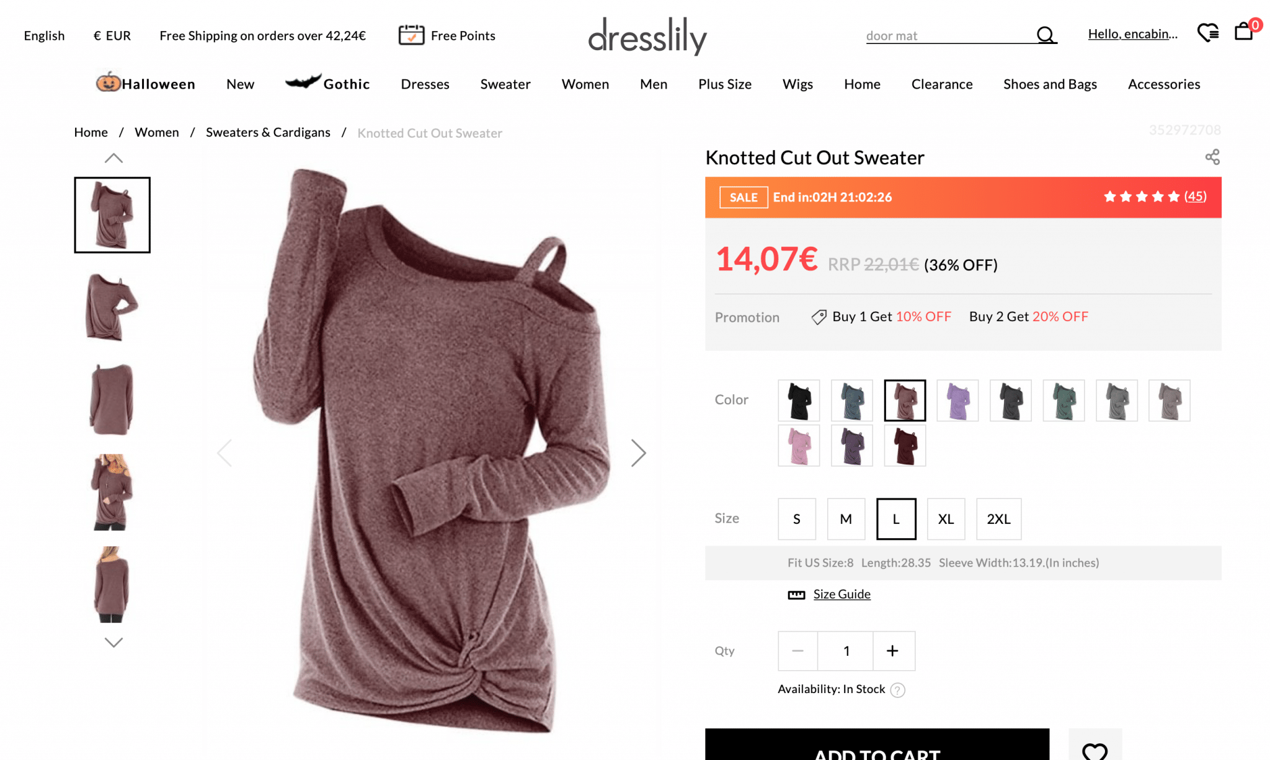
Task: Click the availability help question mark
Action: pyautogui.click(x=897, y=690)
